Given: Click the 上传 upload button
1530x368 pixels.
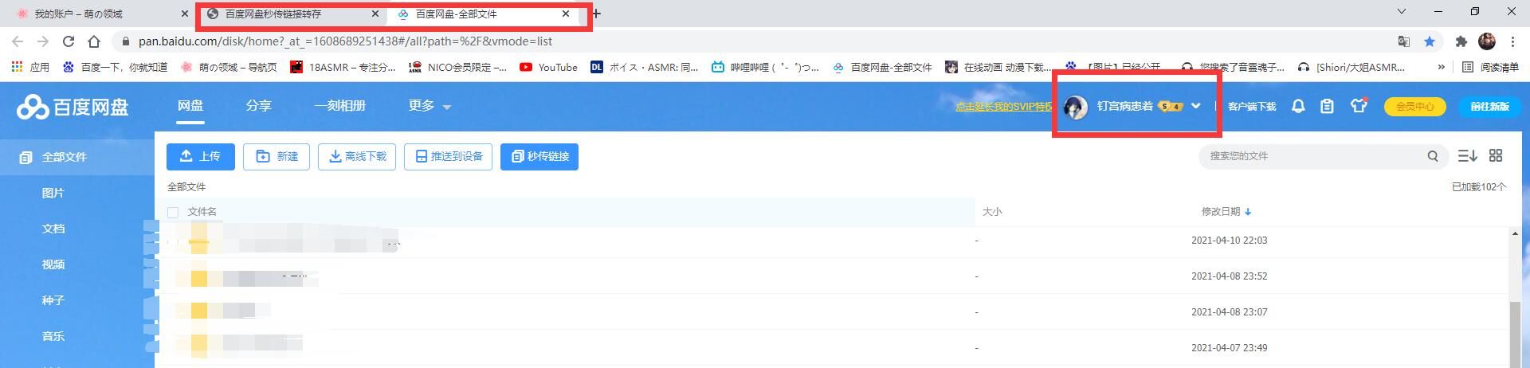Looking at the screenshot, I should coord(201,156).
